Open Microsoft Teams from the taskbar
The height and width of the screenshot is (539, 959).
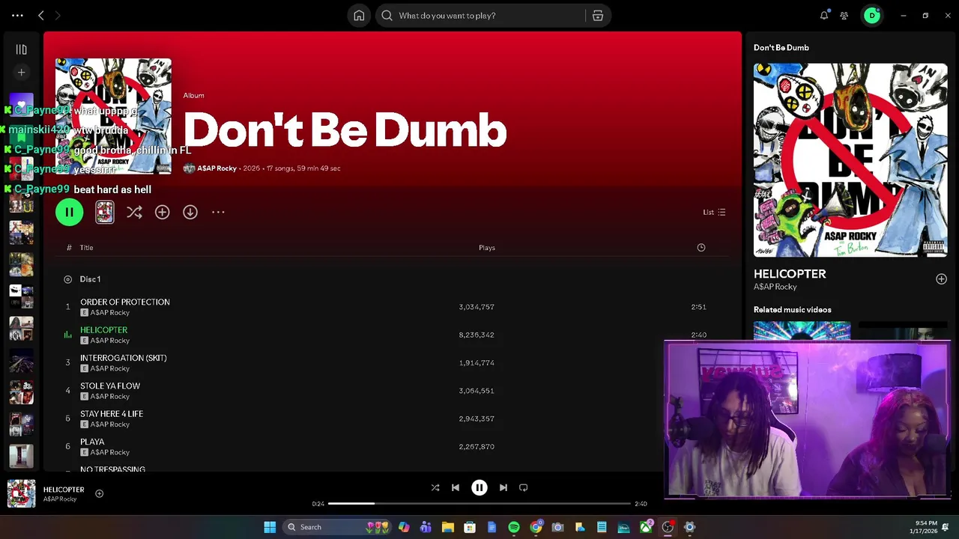pos(426,527)
